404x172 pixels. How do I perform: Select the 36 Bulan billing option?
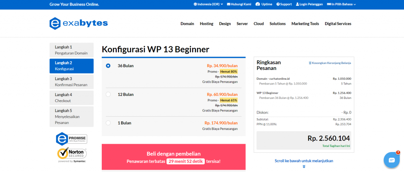click(x=108, y=66)
